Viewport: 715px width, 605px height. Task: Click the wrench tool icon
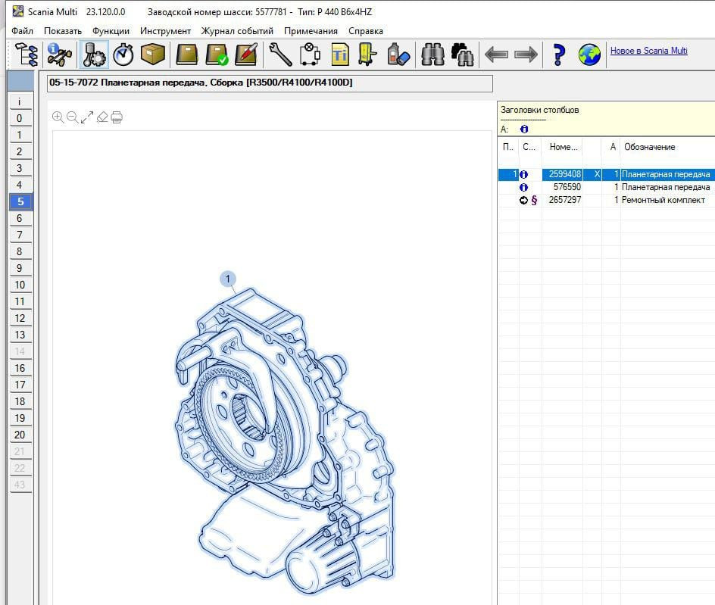tap(280, 55)
